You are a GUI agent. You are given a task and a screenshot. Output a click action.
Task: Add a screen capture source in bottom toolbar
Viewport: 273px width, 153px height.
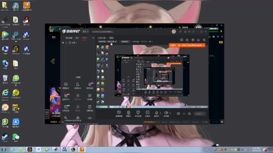click(119, 114)
